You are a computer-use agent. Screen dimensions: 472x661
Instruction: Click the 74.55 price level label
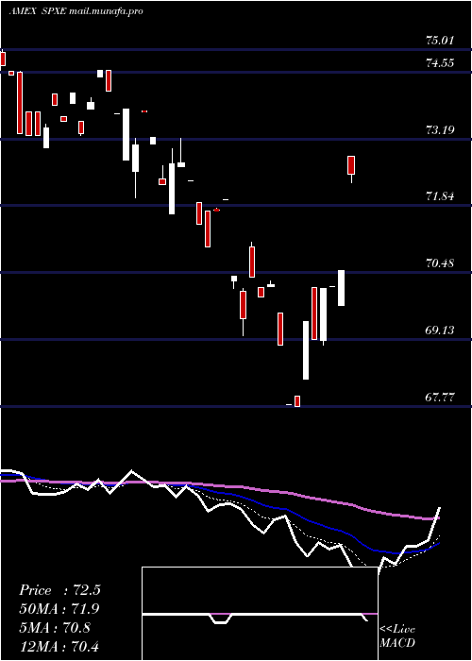coord(440,63)
